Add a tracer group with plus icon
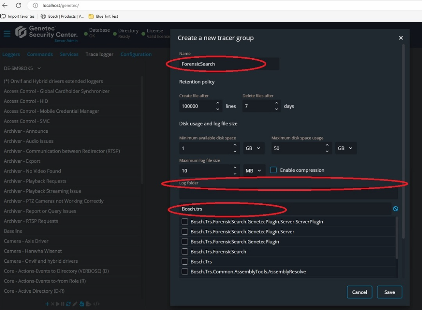This screenshot has width=422, height=310. click(x=47, y=304)
